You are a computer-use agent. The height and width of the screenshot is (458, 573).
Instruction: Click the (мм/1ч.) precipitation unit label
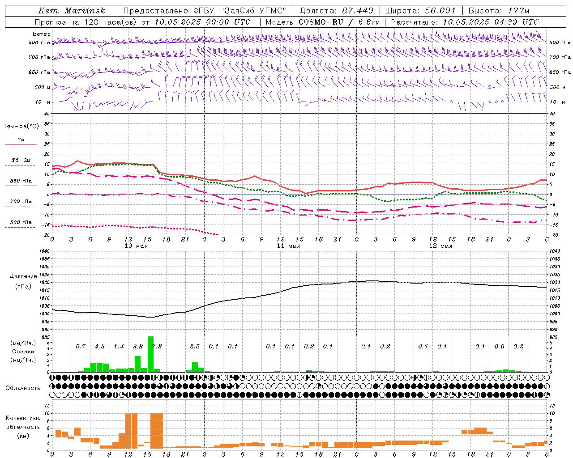(23, 360)
